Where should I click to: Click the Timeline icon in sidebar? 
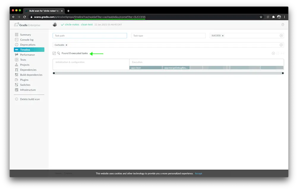17,50
